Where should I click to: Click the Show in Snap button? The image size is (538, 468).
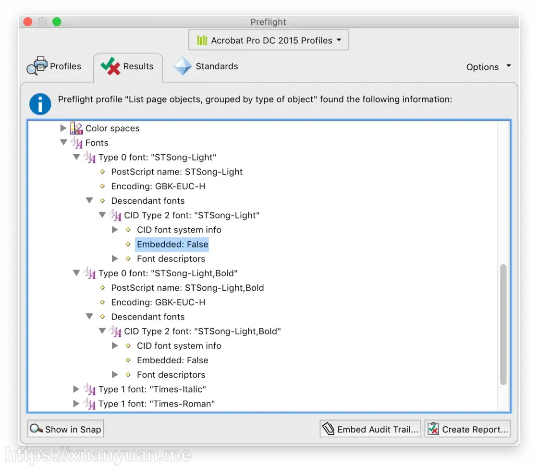(65, 429)
